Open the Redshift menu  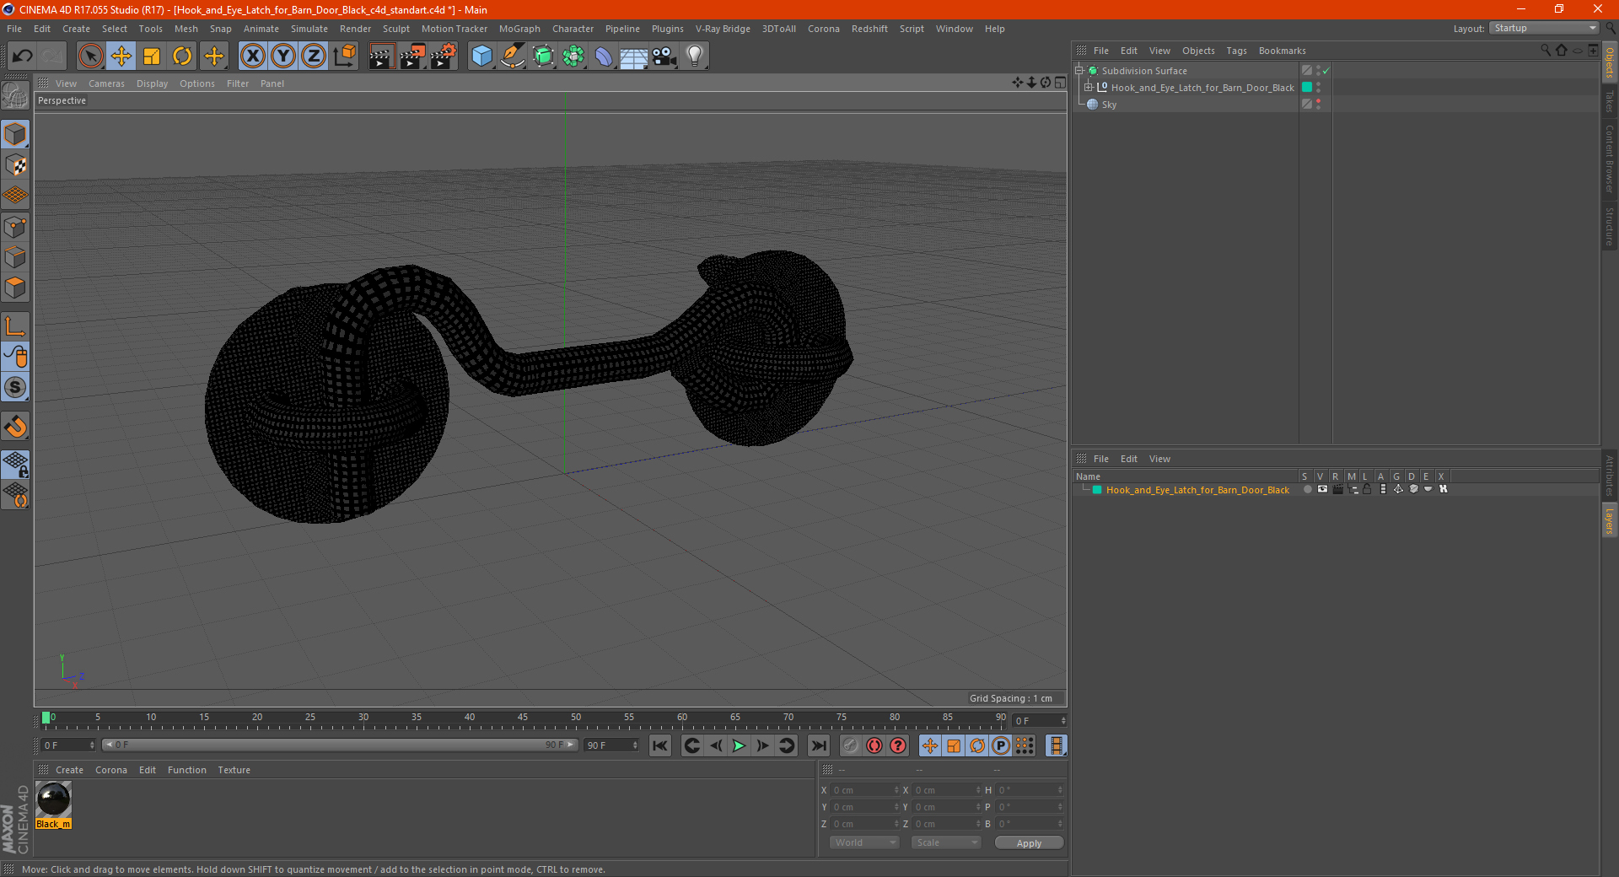tap(869, 29)
